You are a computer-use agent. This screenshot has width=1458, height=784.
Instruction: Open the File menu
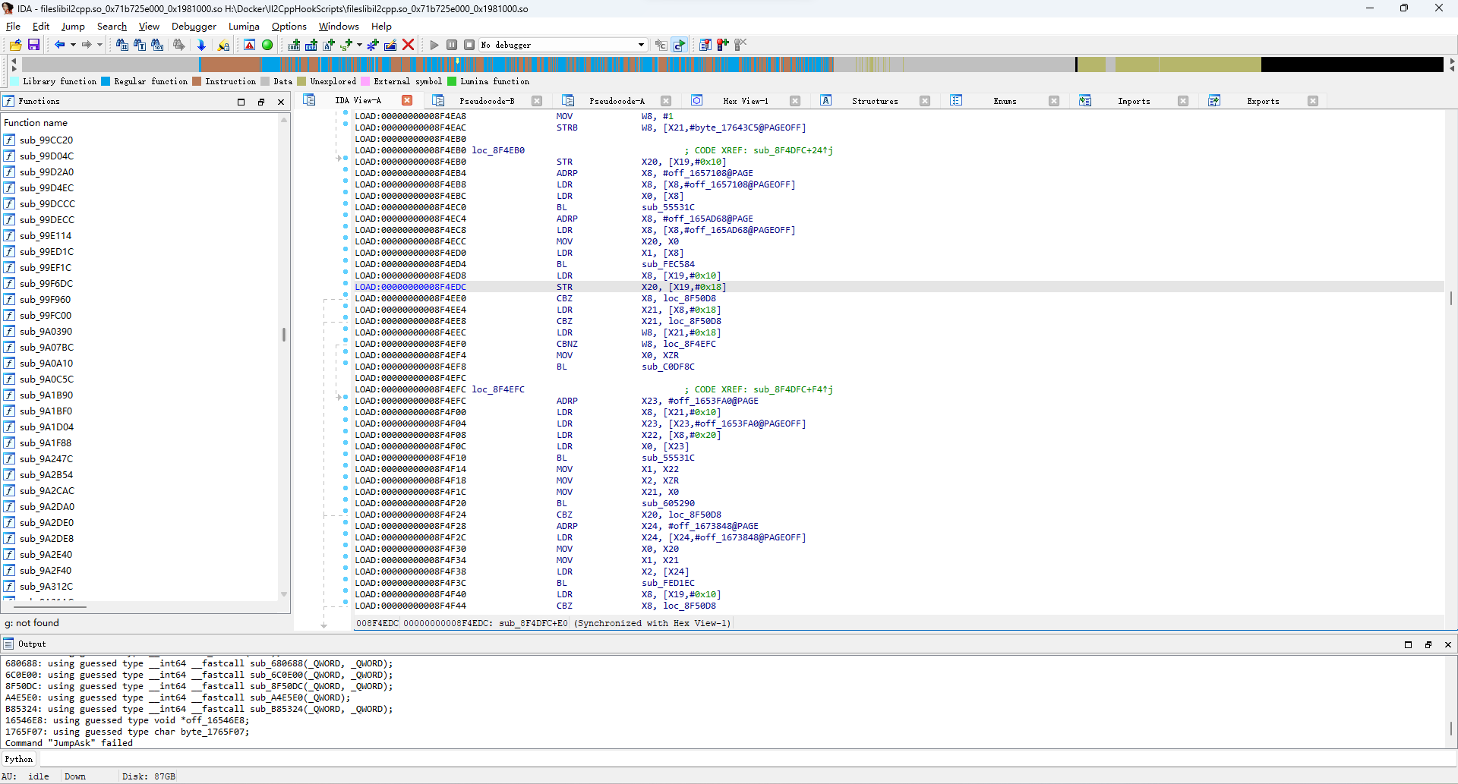[x=14, y=26]
